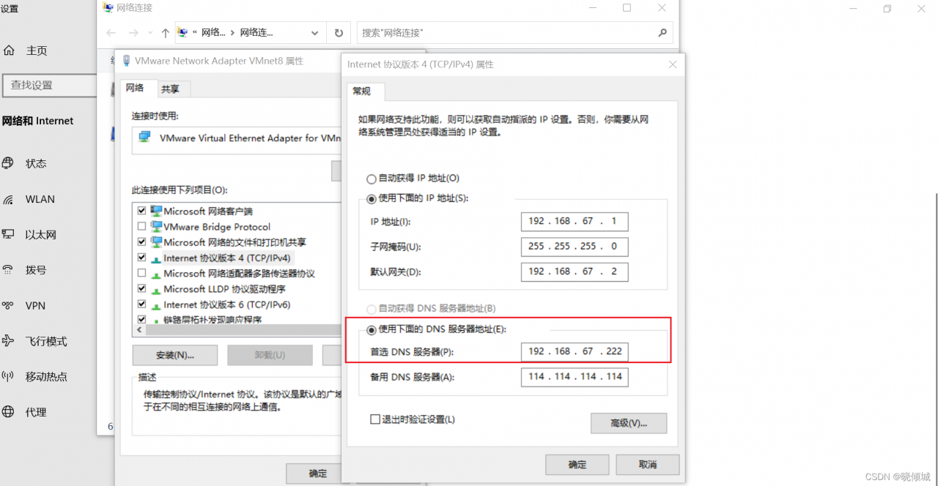The height and width of the screenshot is (486, 938).
Task: Uncheck the Microsoft 网络客户端 checkbox
Action: [142, 211]
